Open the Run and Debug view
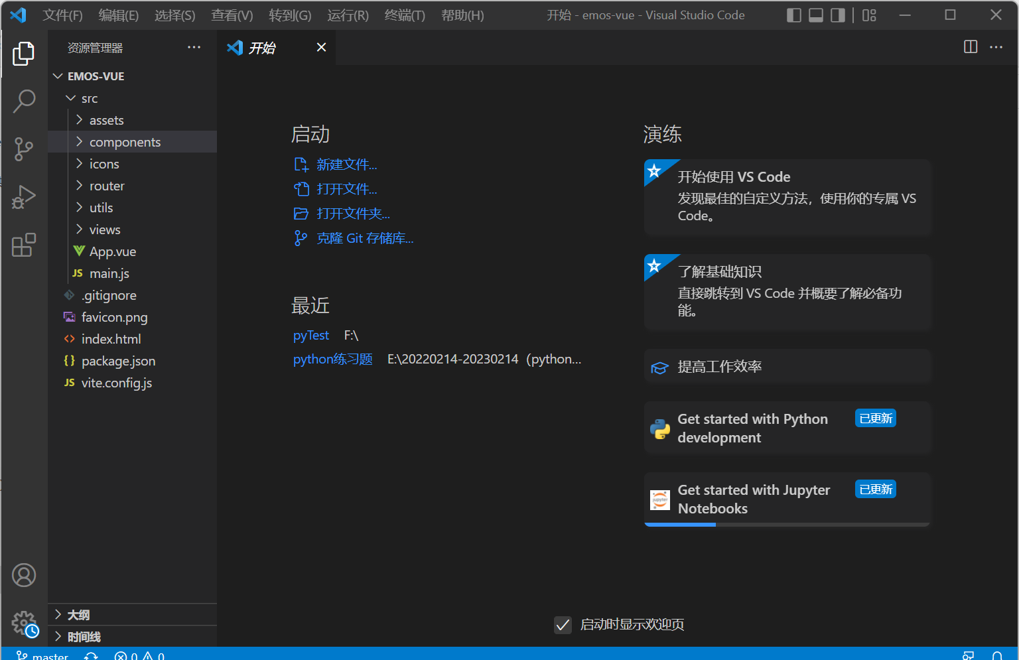 pyautogui.click(x=24, y=197)
